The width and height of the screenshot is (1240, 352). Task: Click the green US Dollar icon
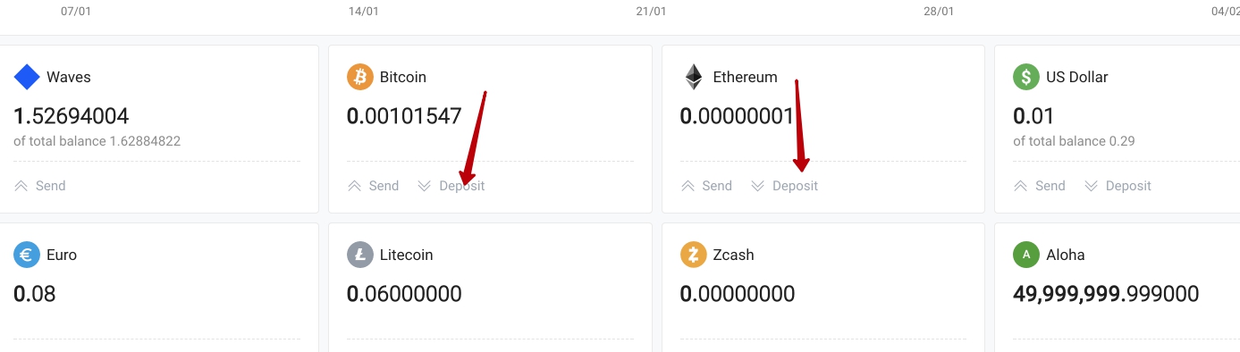pyautogui.click(x=1025, y=77)
